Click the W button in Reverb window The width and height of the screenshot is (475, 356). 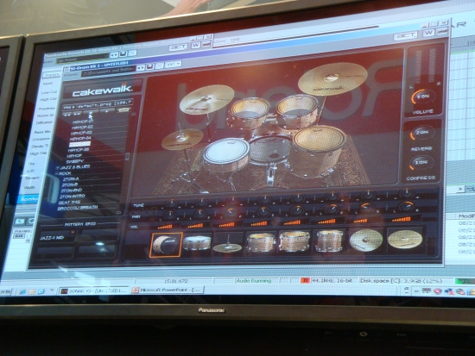pos(195,46)
